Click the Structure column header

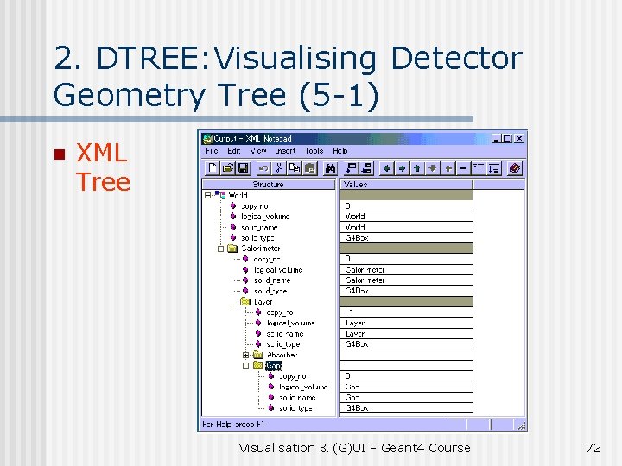pyautogui.click(x=269, y=185)
